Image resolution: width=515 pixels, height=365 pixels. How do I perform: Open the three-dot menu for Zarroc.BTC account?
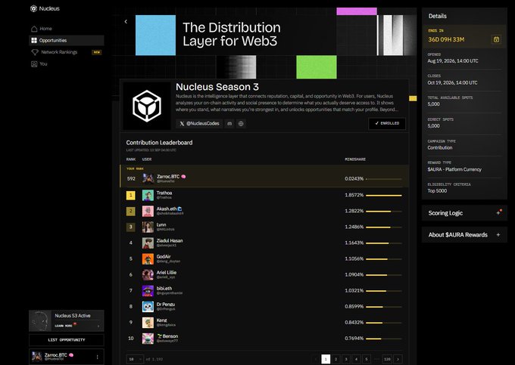coord(97,357)
